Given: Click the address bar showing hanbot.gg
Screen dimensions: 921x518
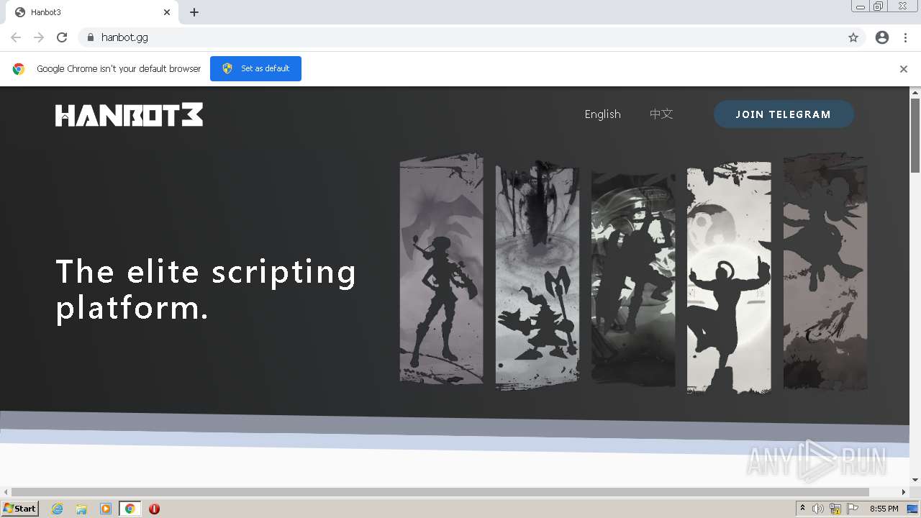Looking at the screenshot, I should pos(471,37).
